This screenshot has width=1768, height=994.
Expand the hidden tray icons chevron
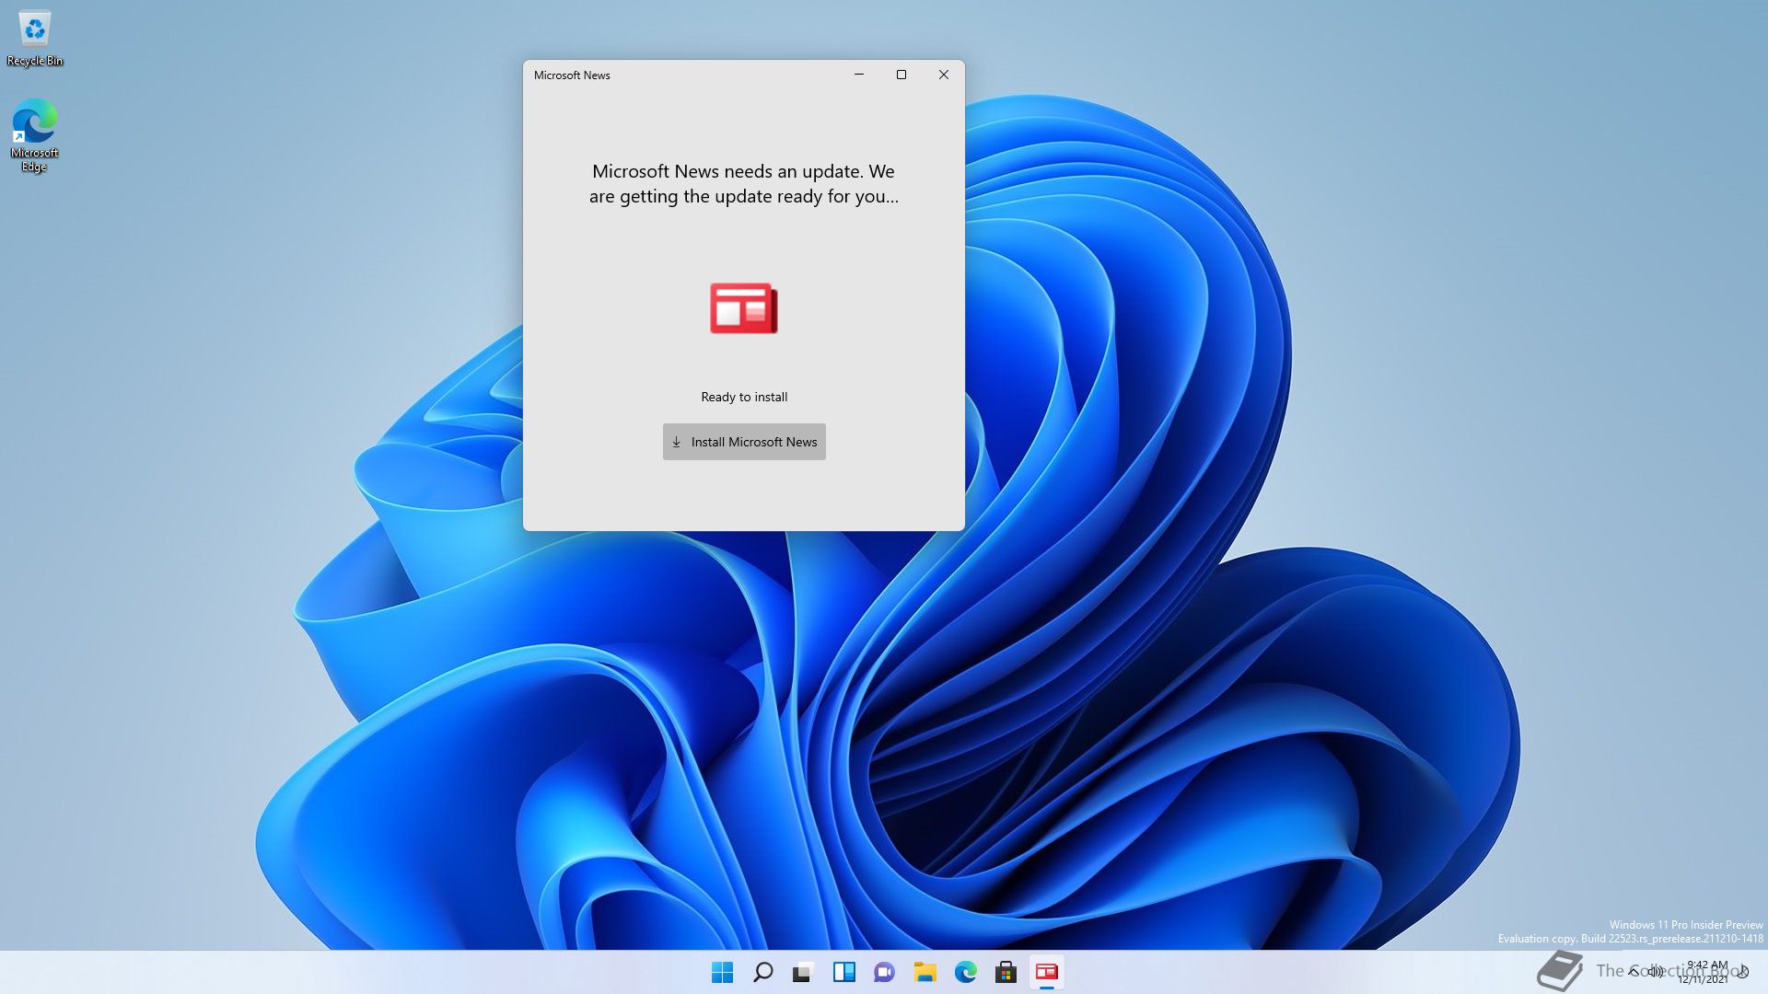[1634, 971]
